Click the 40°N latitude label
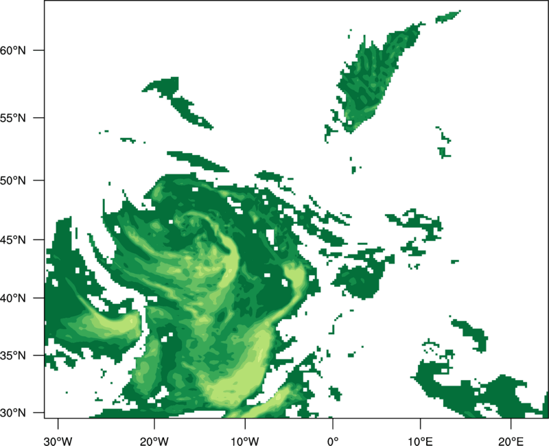This screenshot has height=446, width=549. pos(13,298)
